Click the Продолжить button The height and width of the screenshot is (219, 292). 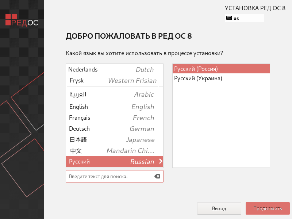pos(268,208)
